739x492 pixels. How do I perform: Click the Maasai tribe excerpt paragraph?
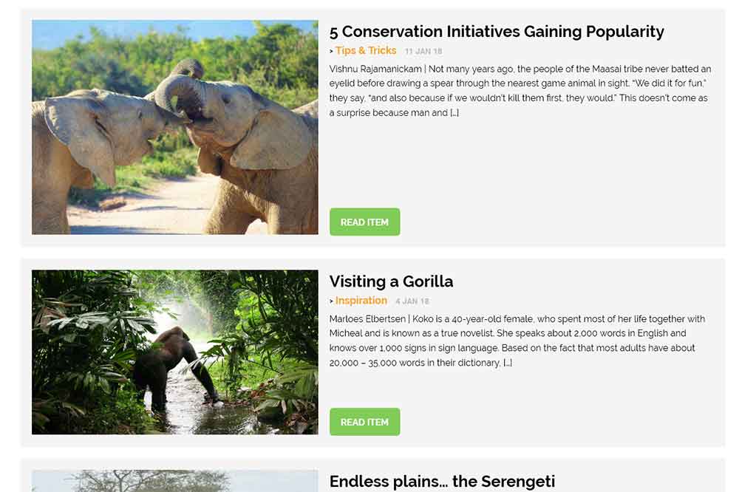[x=519, y=91]
